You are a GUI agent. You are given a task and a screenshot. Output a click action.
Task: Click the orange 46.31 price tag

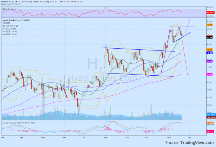pos(210,50)
